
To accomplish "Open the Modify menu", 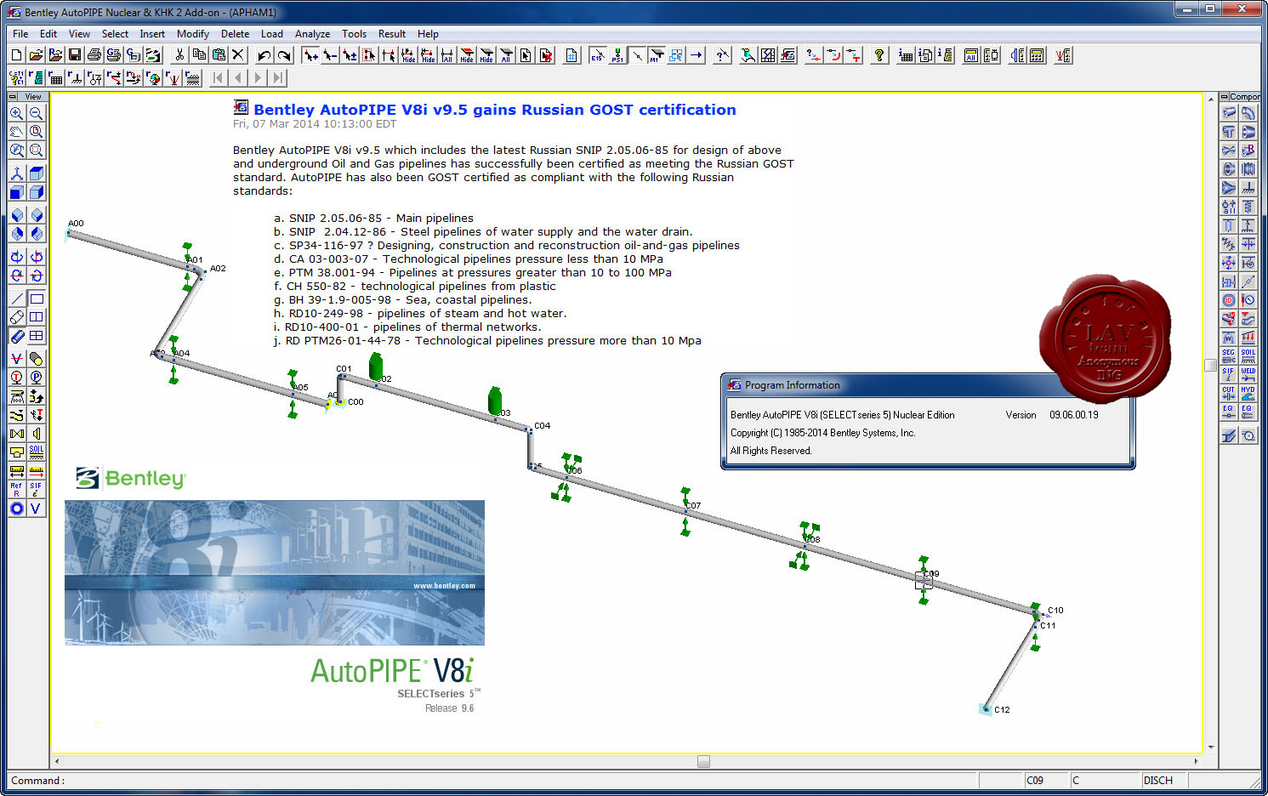I will coord(193,34).
